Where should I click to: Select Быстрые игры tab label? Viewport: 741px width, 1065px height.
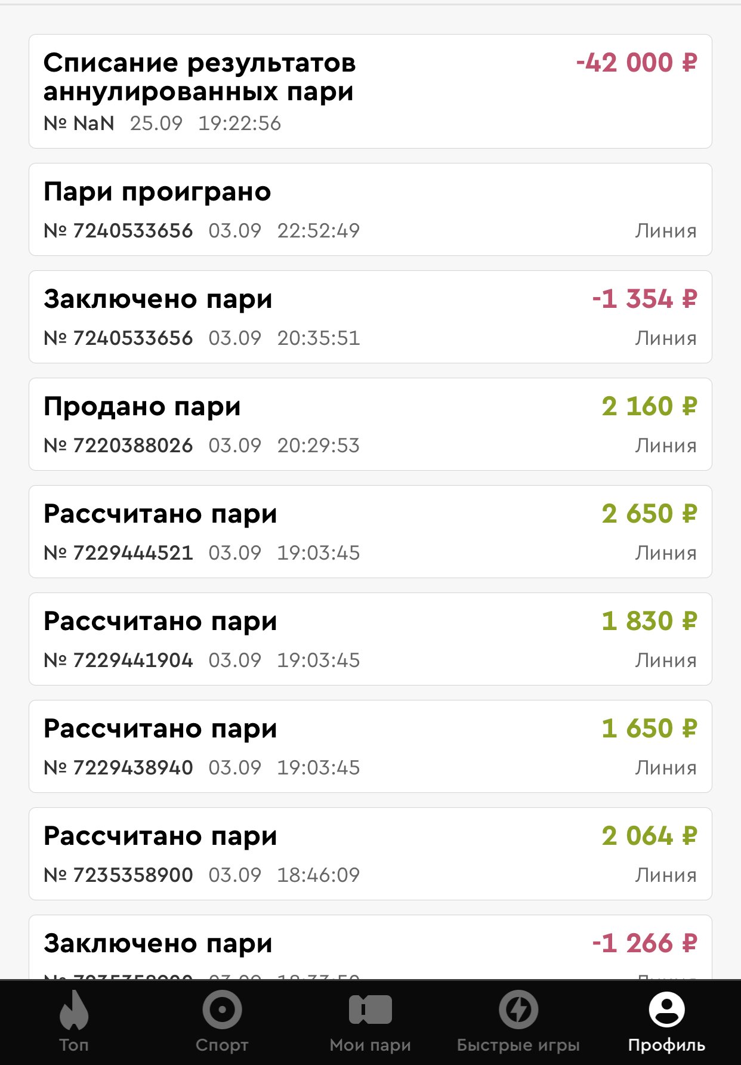click(x=518, y=1045)
